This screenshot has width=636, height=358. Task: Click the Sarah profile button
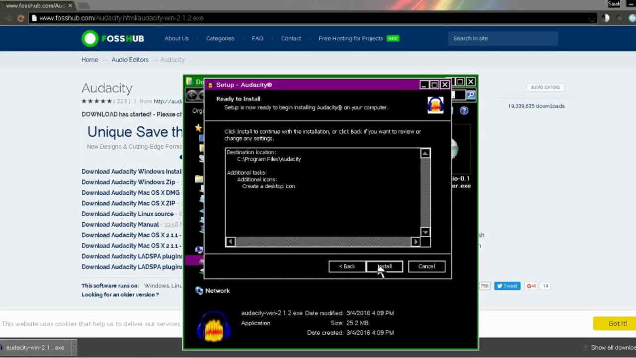[x=614, y=4]
